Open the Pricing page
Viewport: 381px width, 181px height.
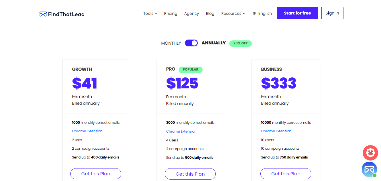pyautogui.click(x=171, y=13)
